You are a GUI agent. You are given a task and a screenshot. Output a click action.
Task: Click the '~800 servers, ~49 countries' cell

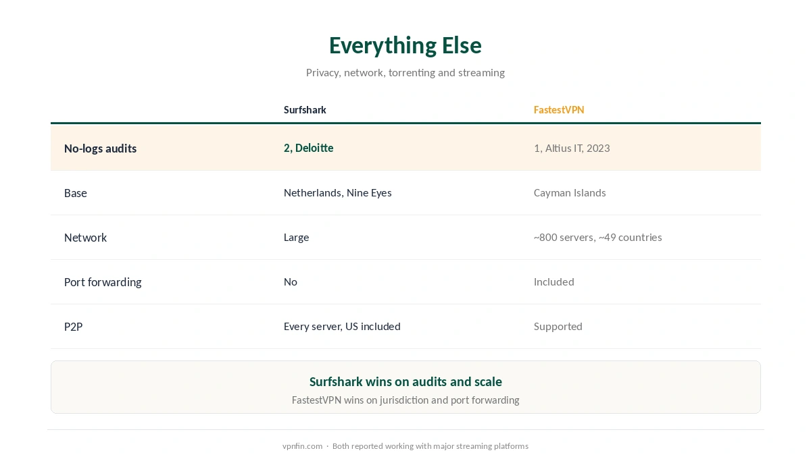point(597,237)
